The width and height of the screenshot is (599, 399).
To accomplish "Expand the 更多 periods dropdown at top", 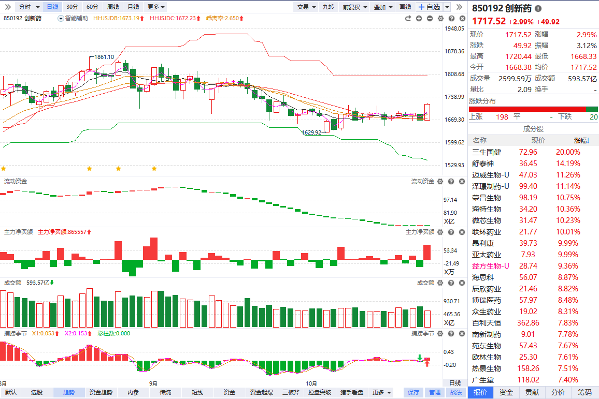I will (x=156, y=7).
